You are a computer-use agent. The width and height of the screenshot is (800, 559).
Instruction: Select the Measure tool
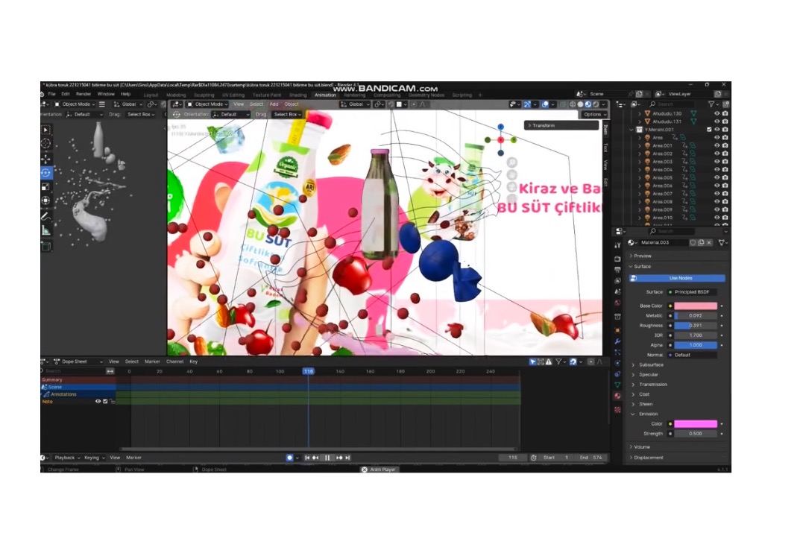(x=46, y=230)
